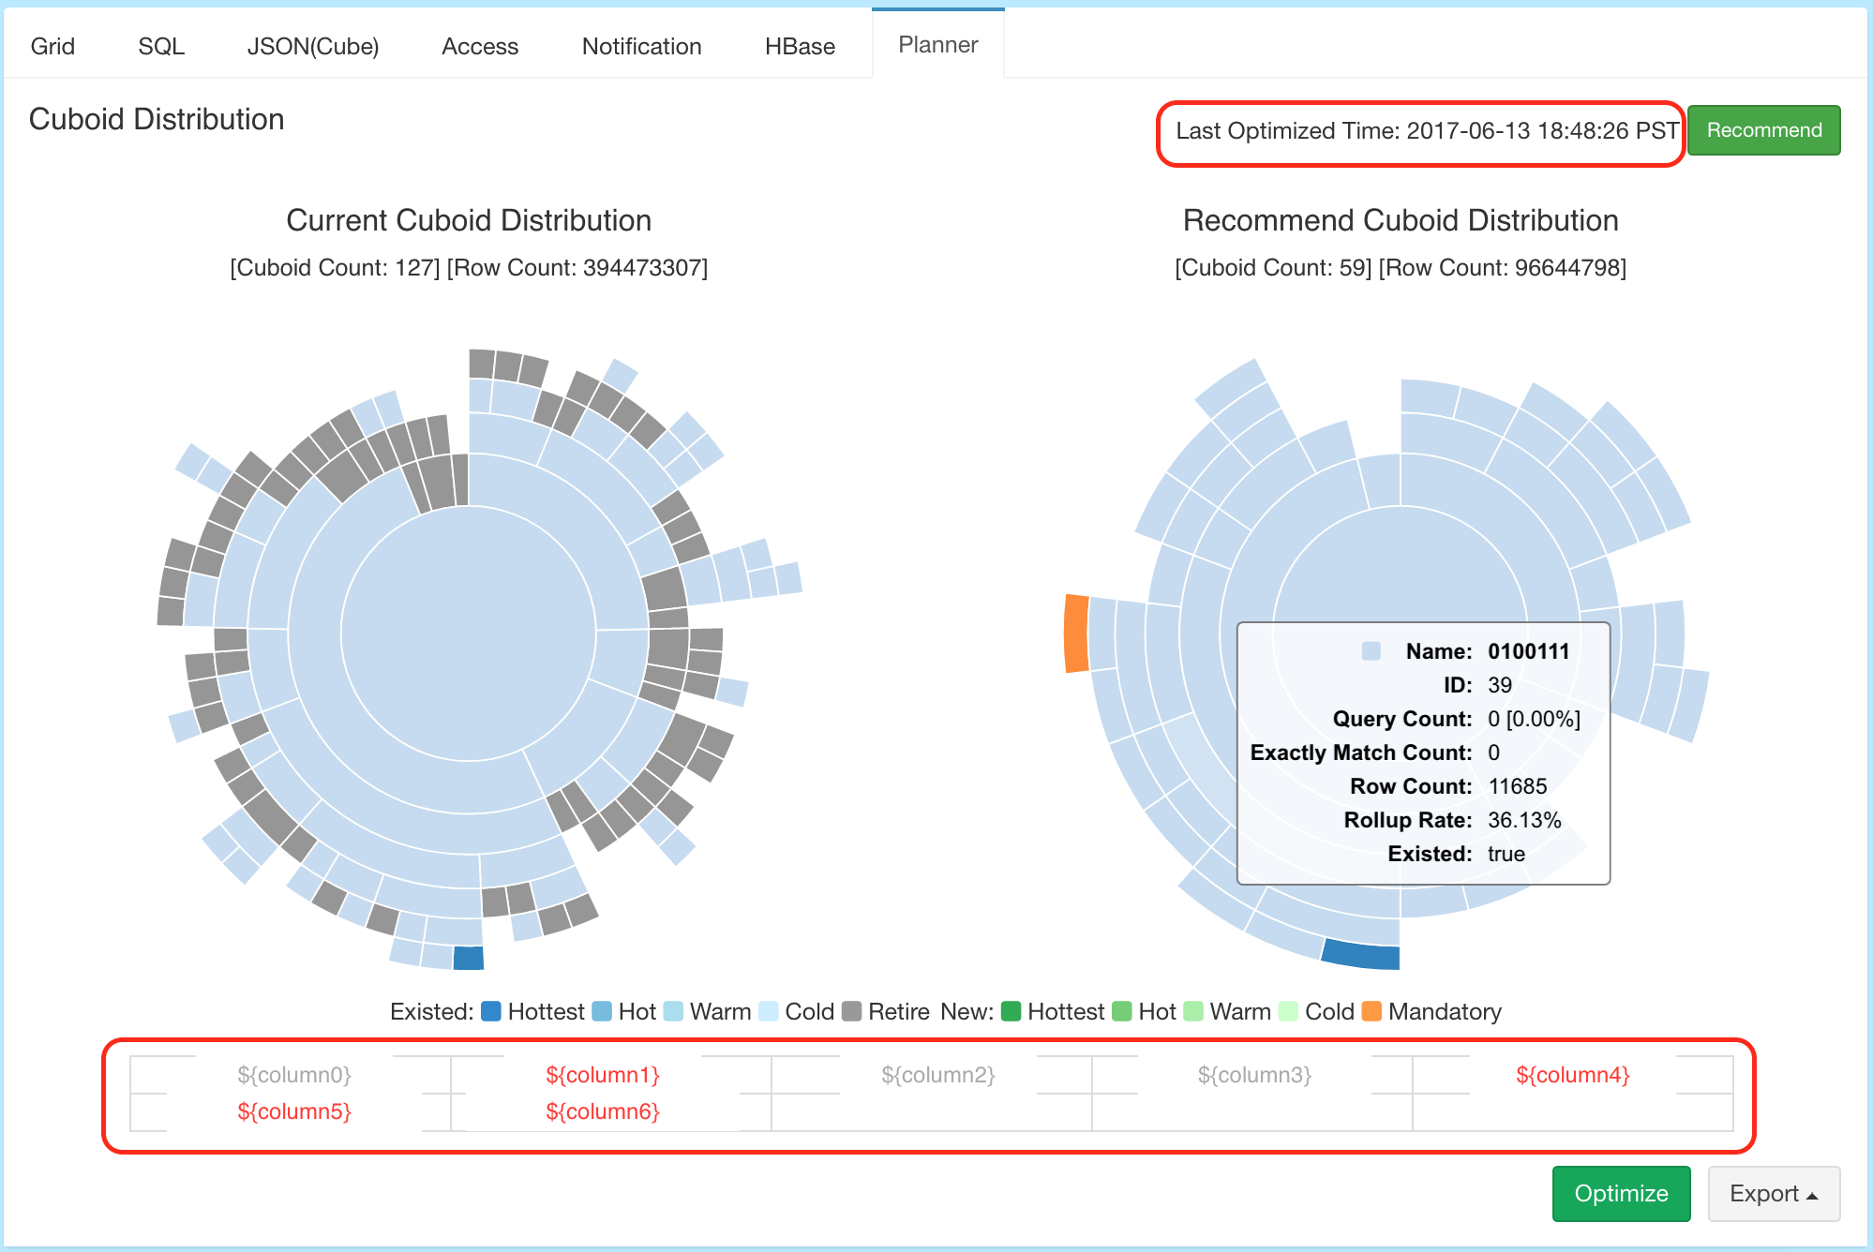Open the Export dropdown menu
Viewport: 1873px width, 1252px height.
1773,1193
